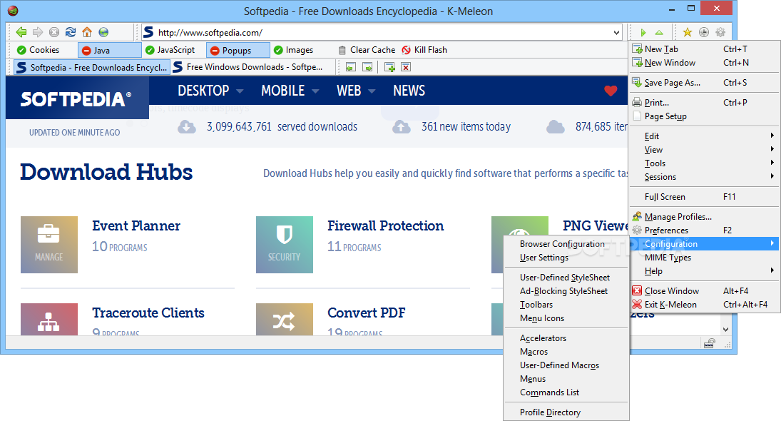Select Full Screen menu item
Viewport: 781px width, 421px height.
[x=705, y=197]
